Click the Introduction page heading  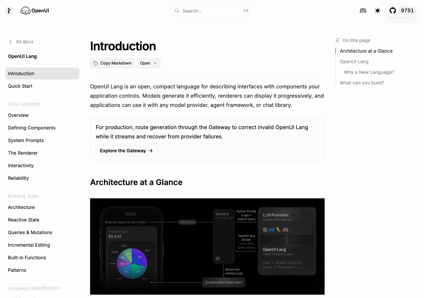point(123,46)
